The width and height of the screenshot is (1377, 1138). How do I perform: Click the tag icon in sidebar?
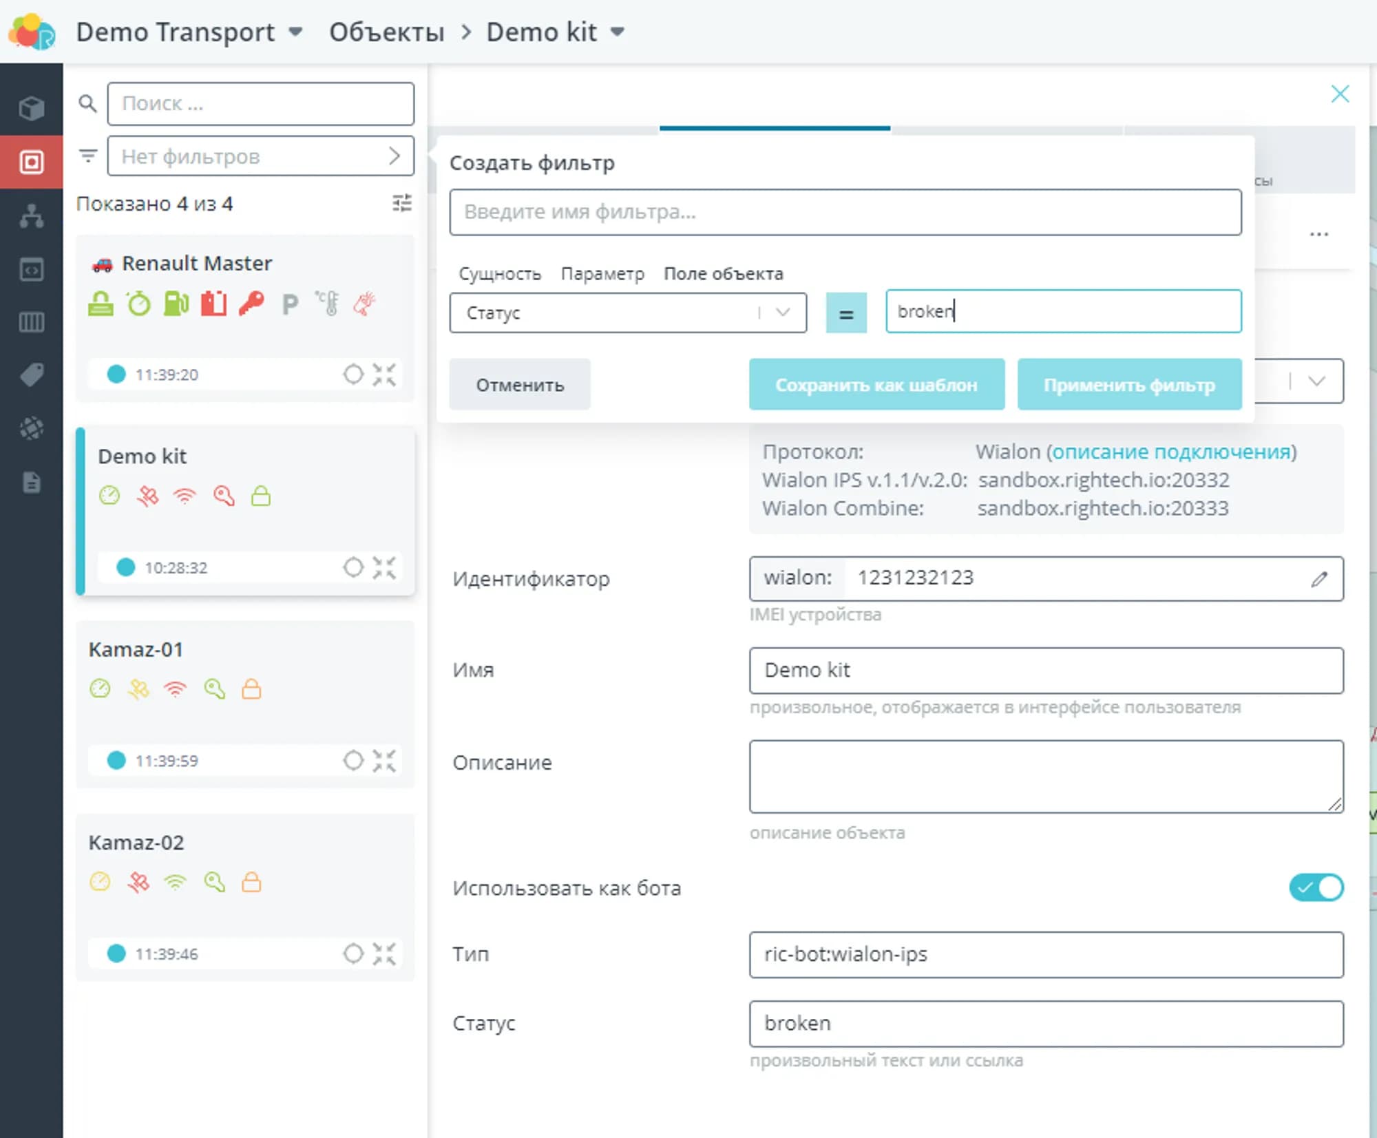[31, 375]
